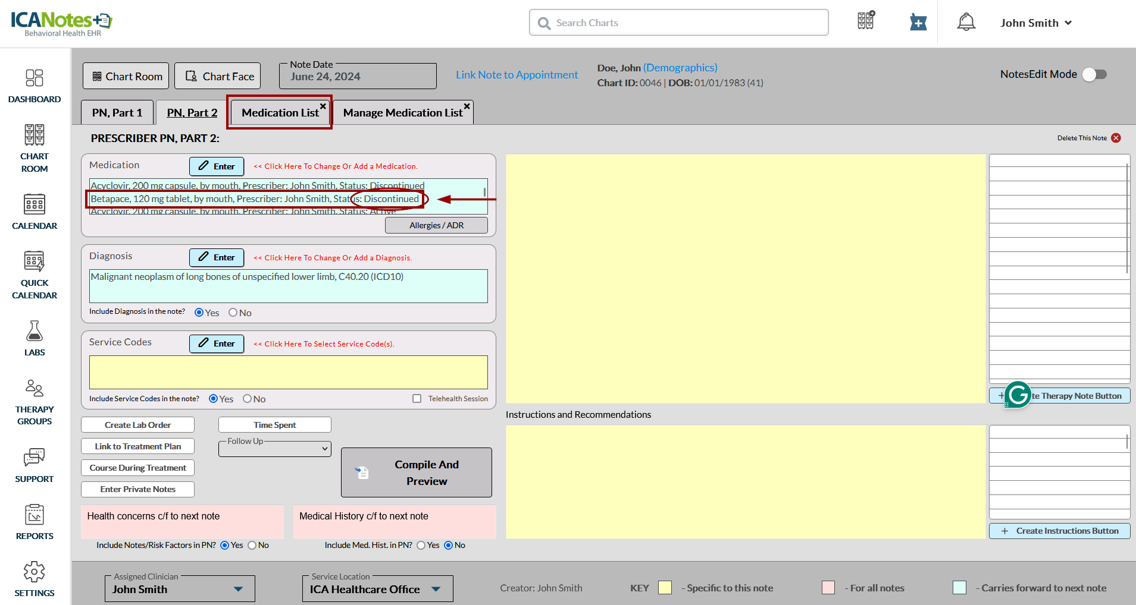The image size is (1136, 605).
Task: Open the Dashboard from the sidebar
Action: coord(35,78)
